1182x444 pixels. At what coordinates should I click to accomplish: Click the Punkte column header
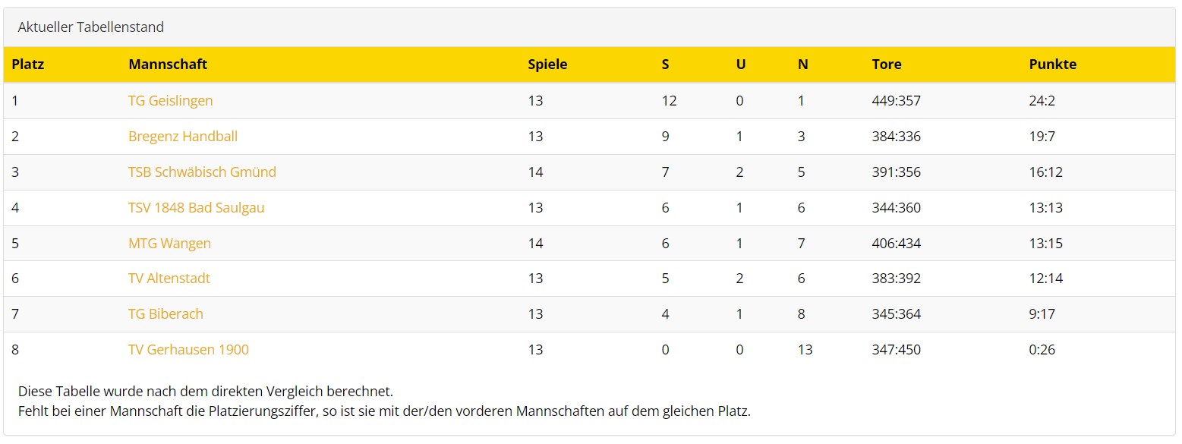coord(1053,65)
